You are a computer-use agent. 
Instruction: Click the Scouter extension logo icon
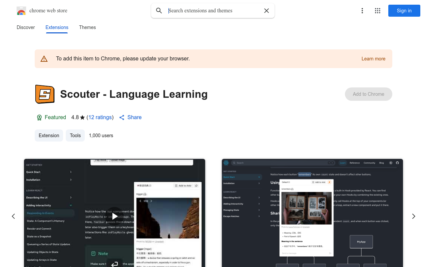pos(45,94)
